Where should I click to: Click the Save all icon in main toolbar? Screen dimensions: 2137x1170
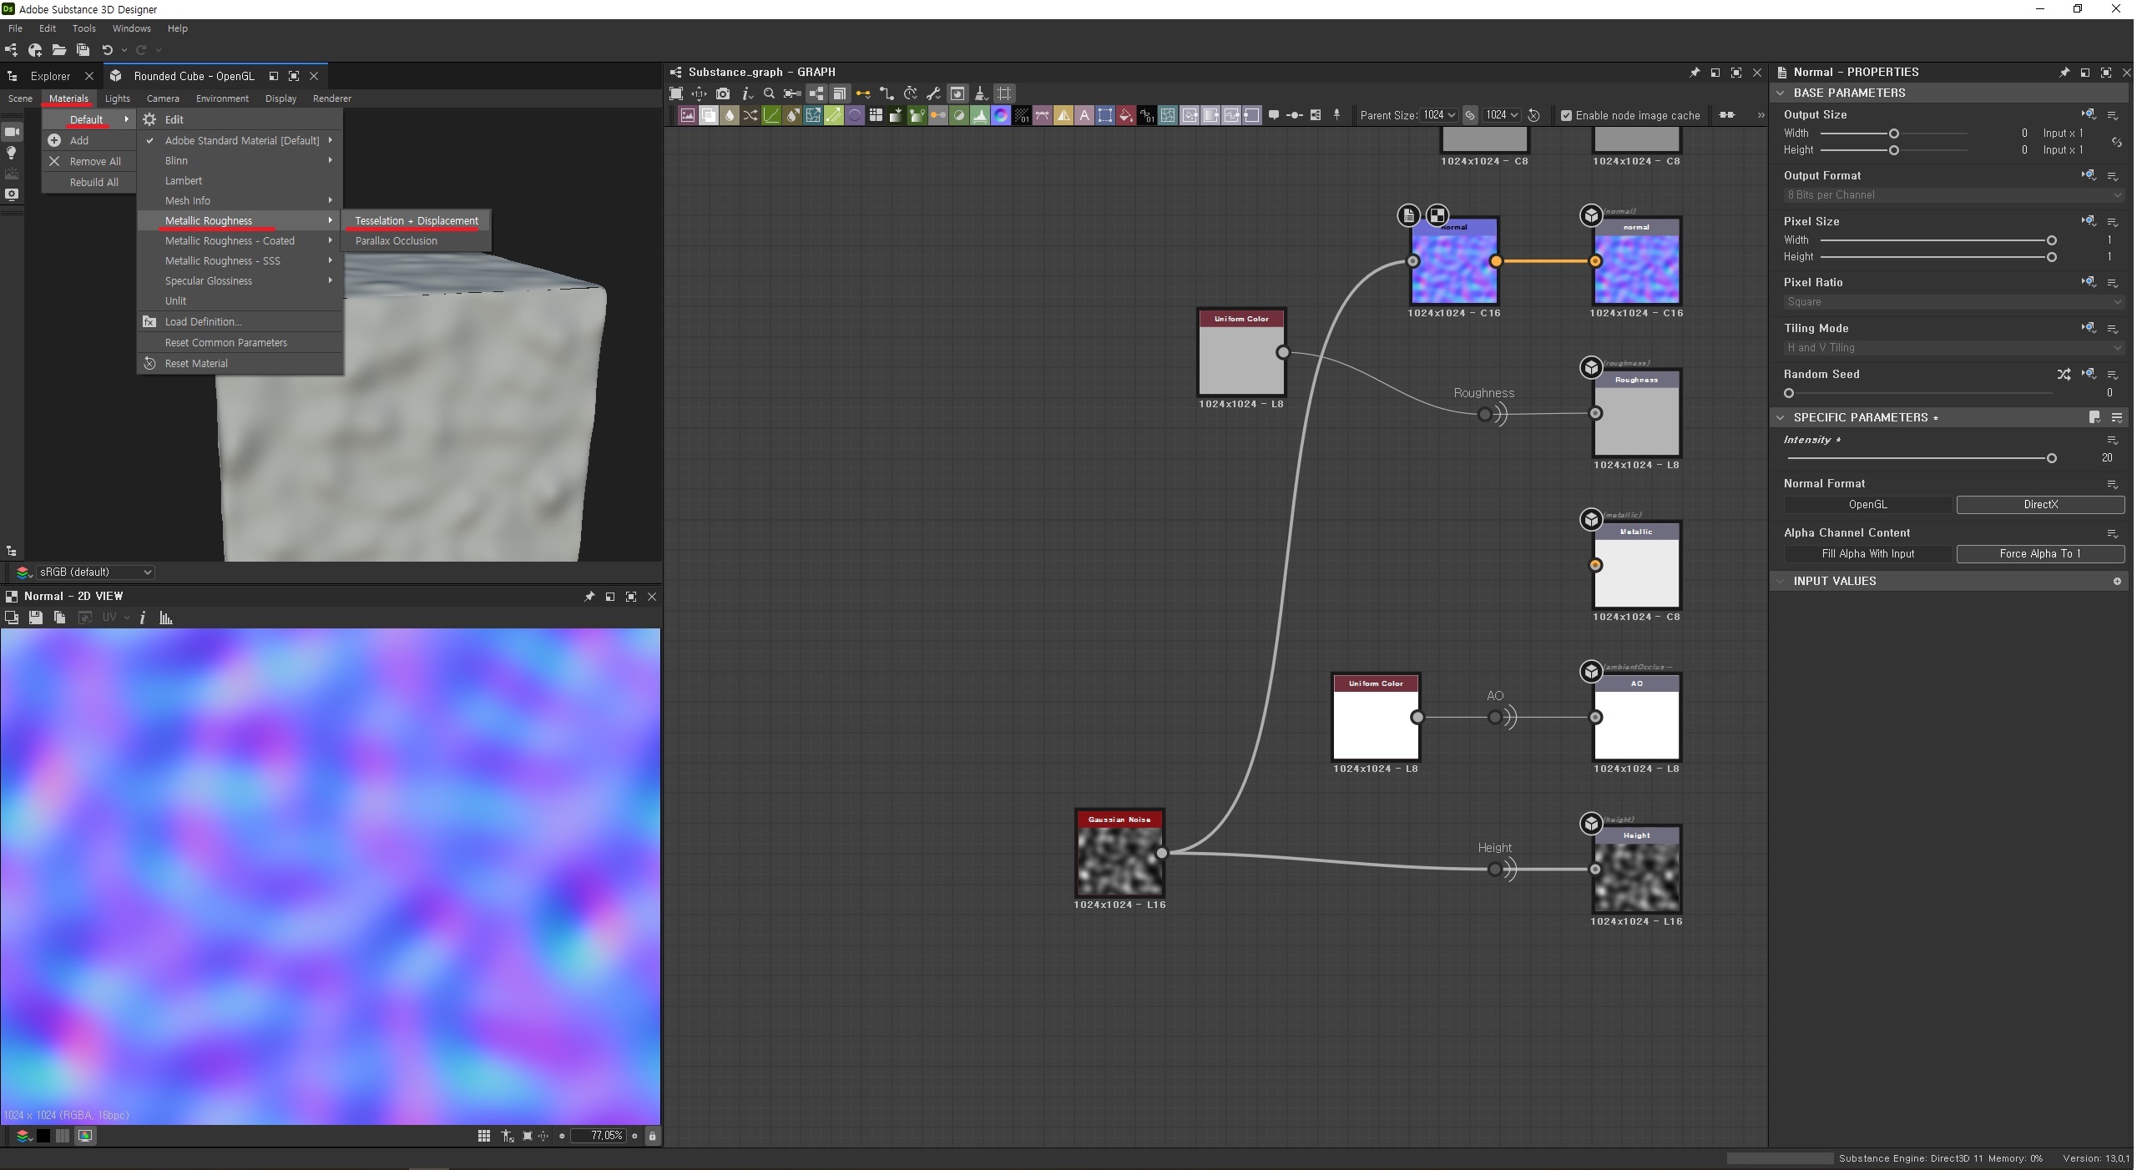click(x=83, y=50)
